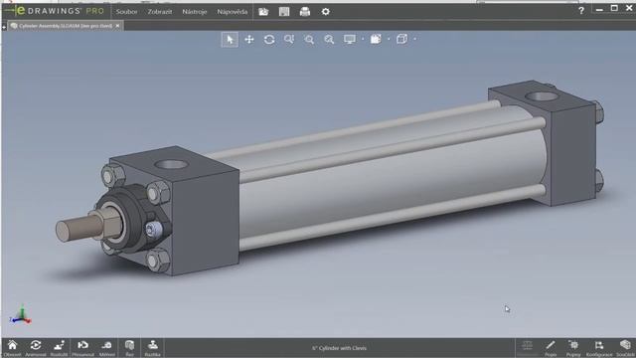Close the Cylinder Assembly tab
The image size is (636, 358).
coord(117,26)
